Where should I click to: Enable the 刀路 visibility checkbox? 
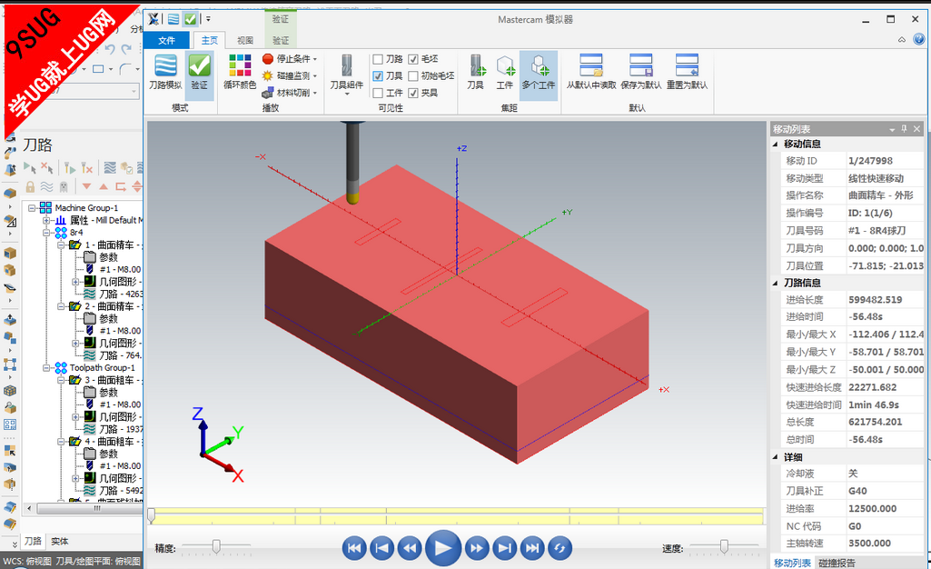click(378, 59)
